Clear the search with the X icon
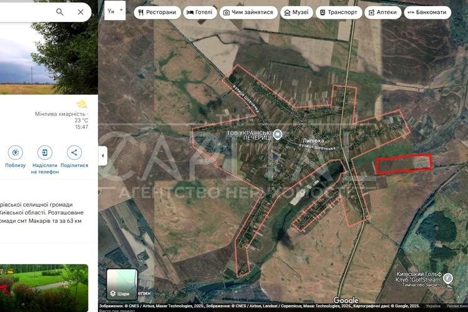Screen dimensions: 468x312 pyautogui.click(x=80, y=12)
